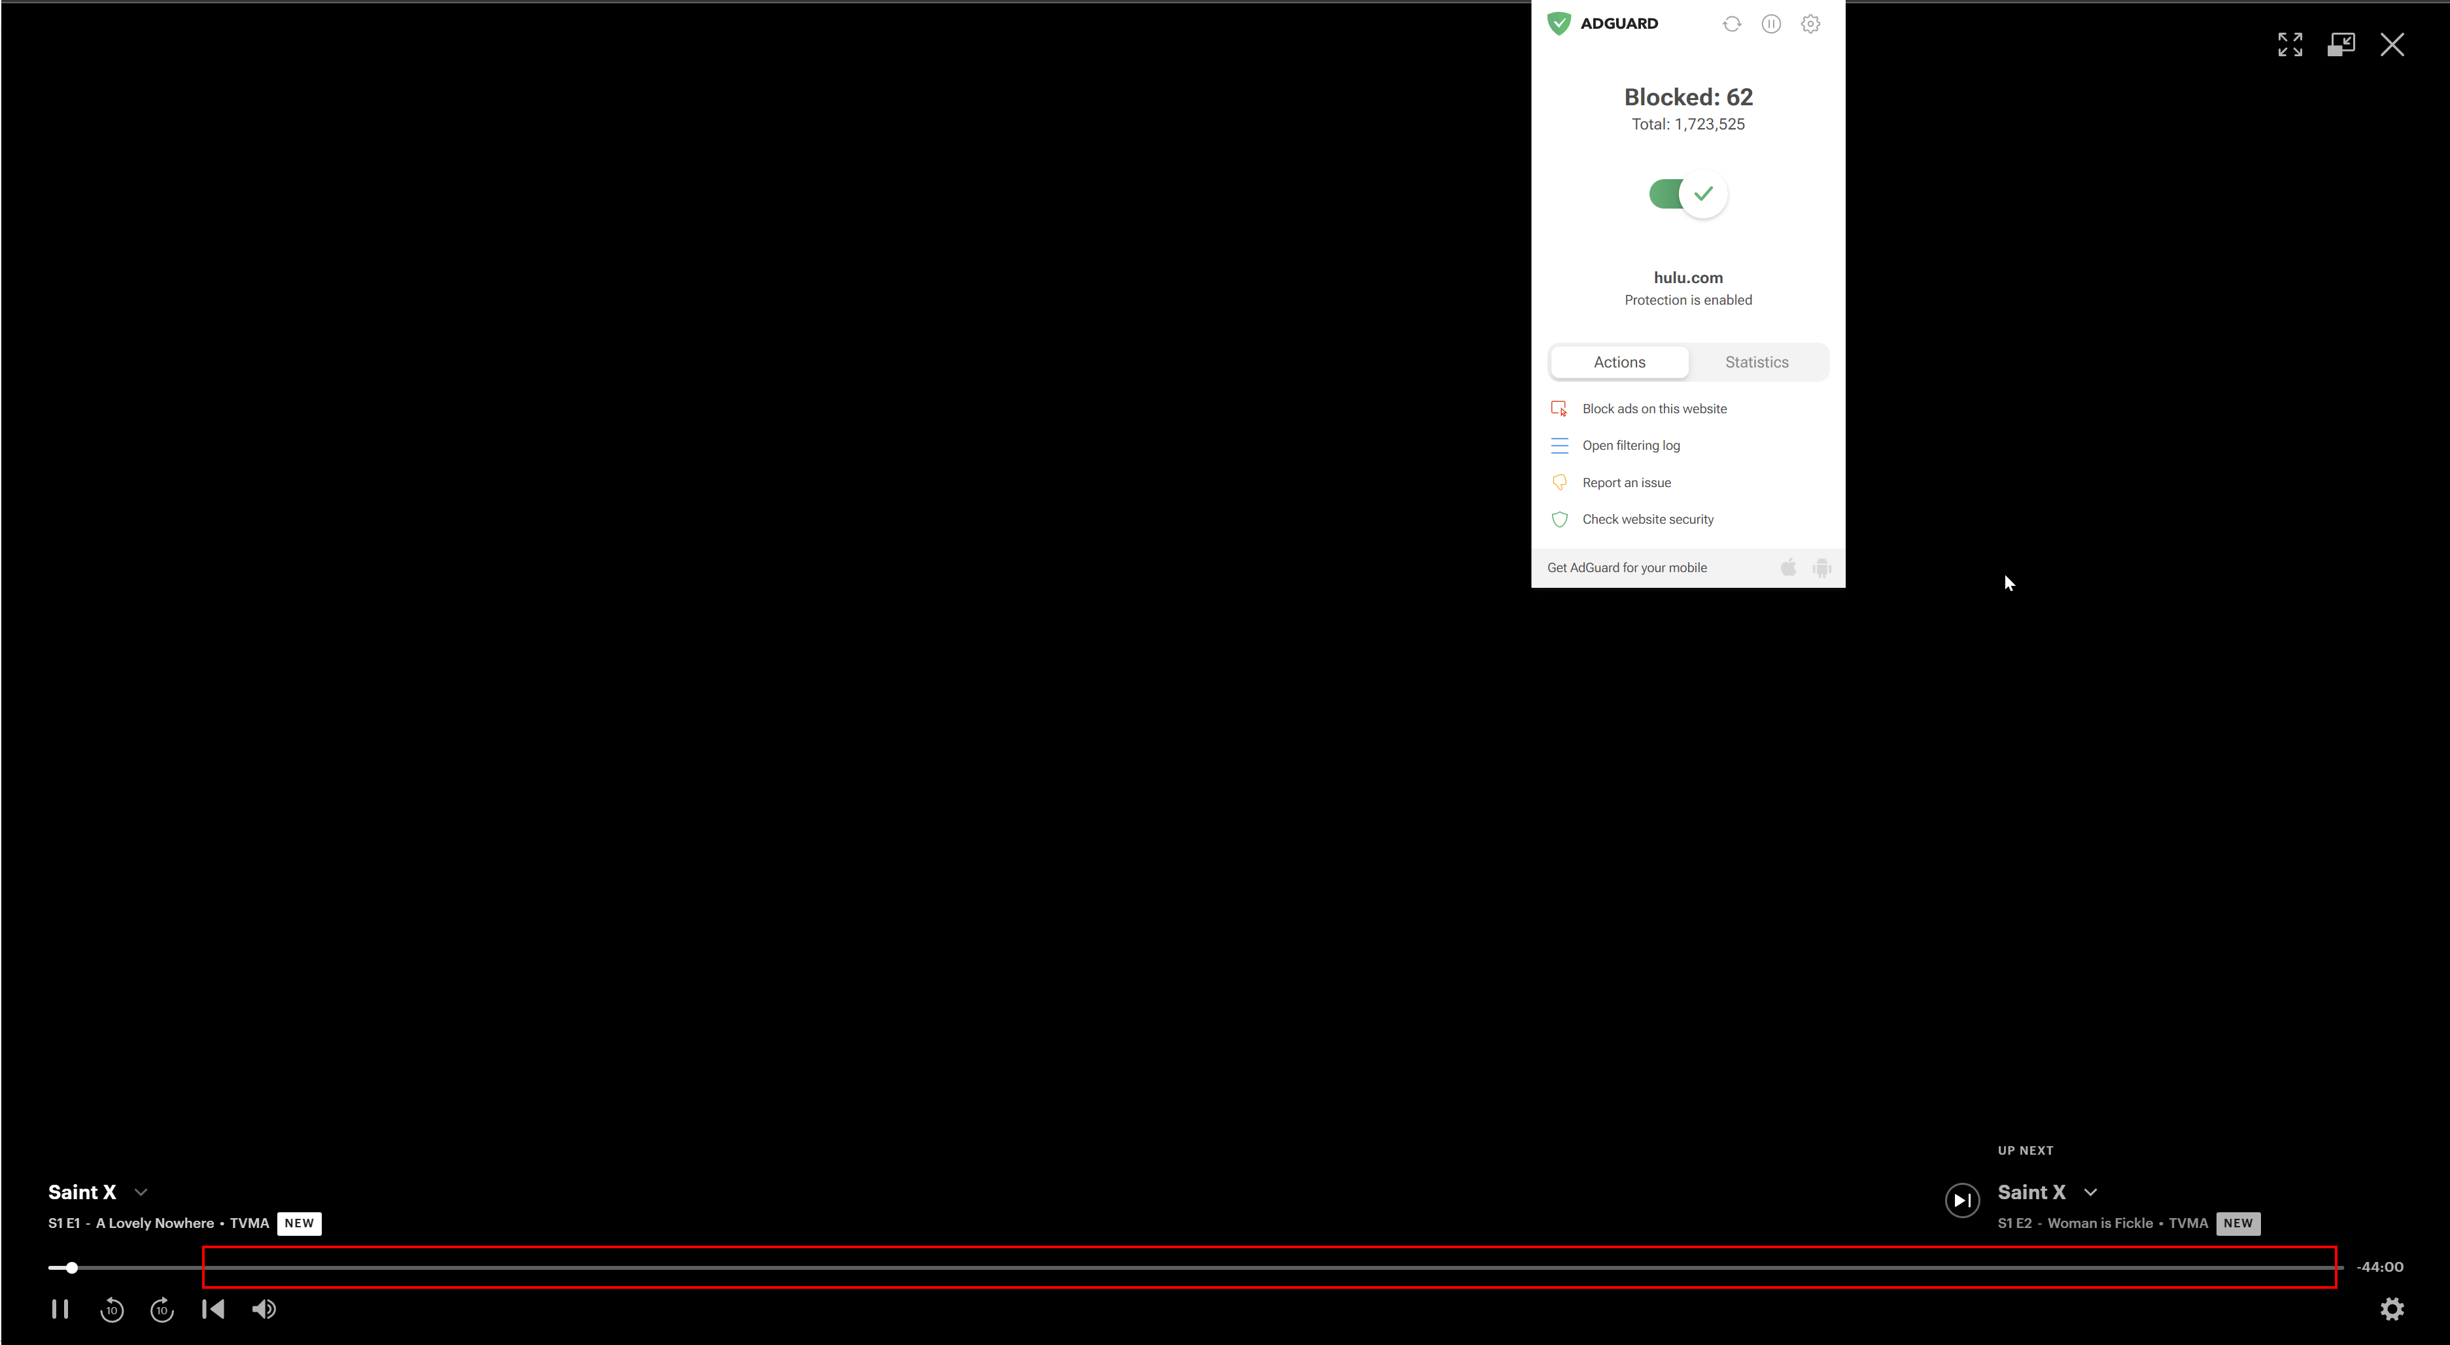Rewind the video 10 seconds

(111, 1309)
